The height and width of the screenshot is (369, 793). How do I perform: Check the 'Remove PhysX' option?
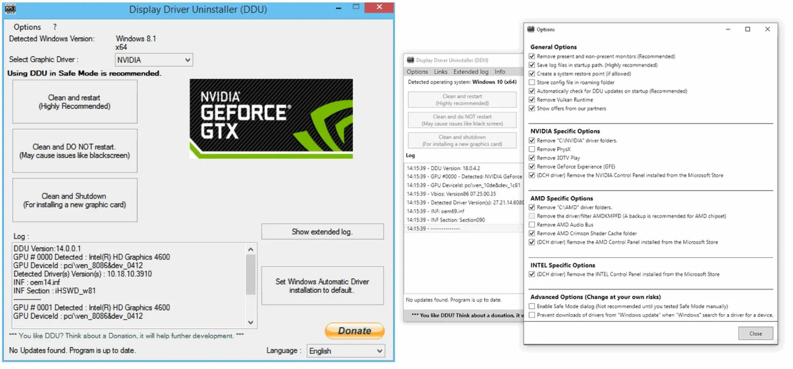532,149
